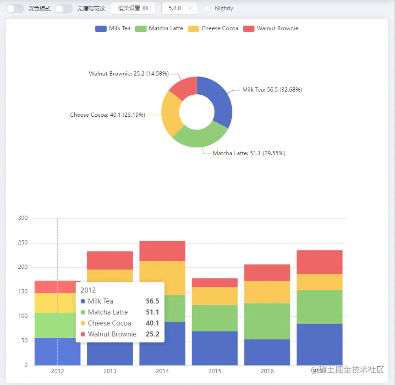Click the Milk Tea legend label
Image resolution: width=395 pixels, height=385 pixels.
pos(120,28)
